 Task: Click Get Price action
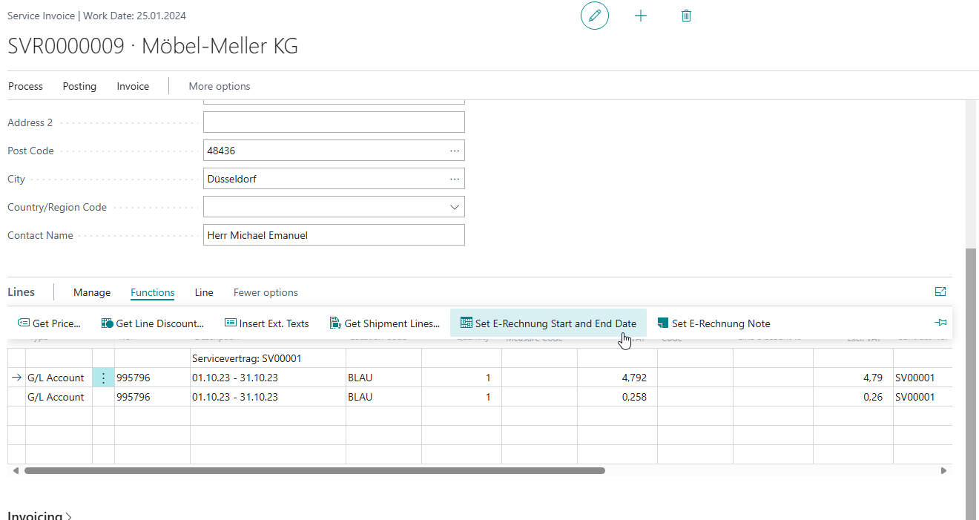pyautogui.click(x=49, y=323)
